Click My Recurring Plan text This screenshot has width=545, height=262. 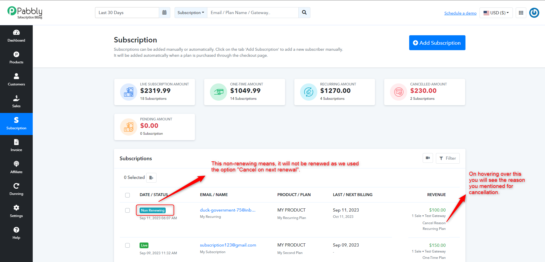[x=291, y=218]
